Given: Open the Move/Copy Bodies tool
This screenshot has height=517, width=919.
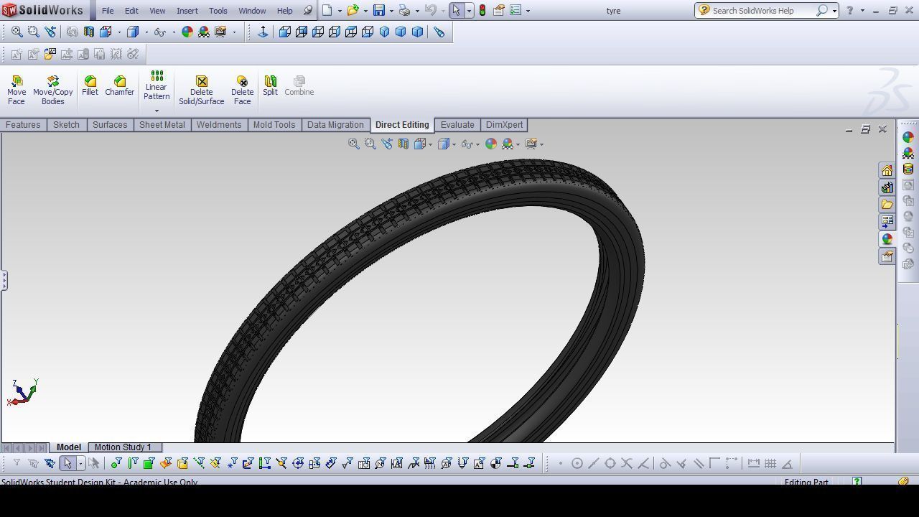Looking at the screenshot, I should point(52,90).
